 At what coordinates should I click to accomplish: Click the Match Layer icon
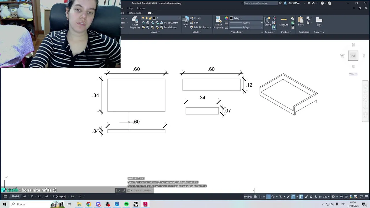tap(162, 27)
